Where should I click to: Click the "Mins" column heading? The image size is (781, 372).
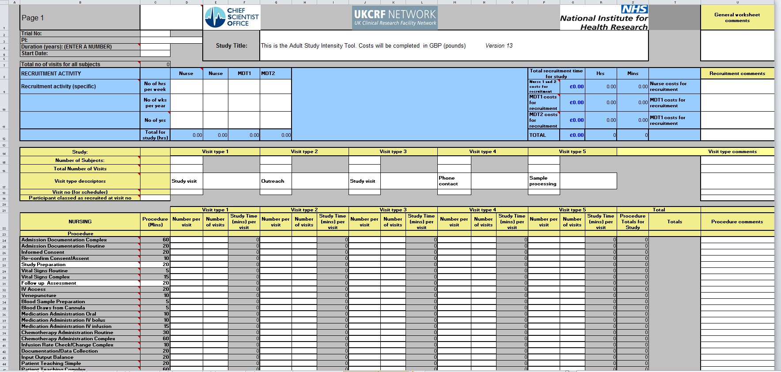tap(633, 74)
